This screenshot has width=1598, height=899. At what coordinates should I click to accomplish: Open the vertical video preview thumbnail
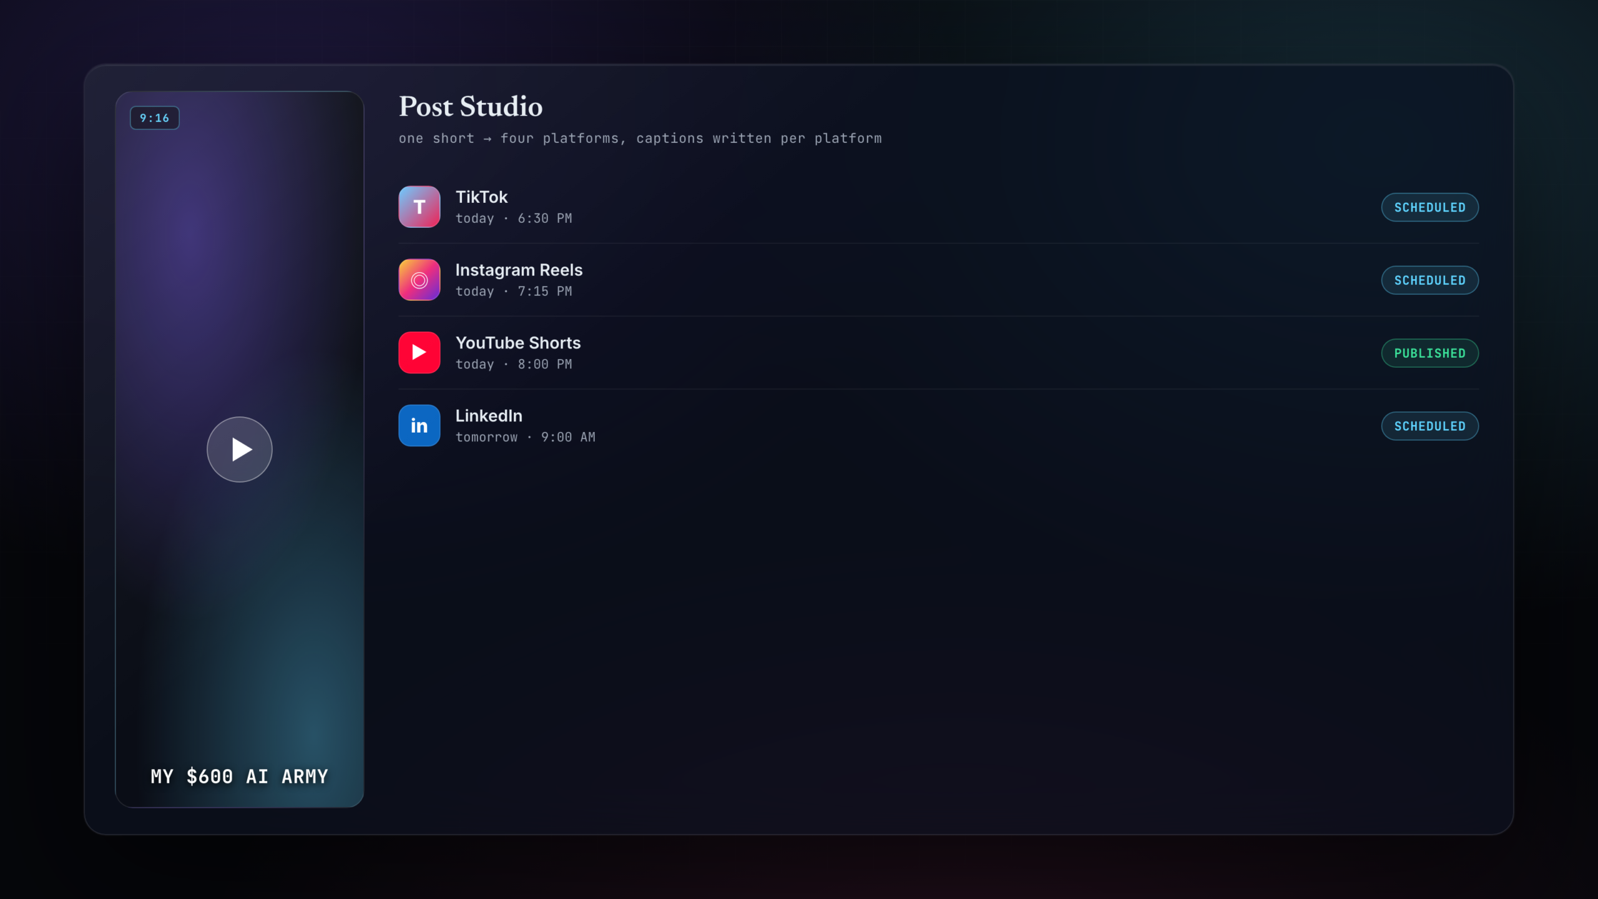(240, 449)
